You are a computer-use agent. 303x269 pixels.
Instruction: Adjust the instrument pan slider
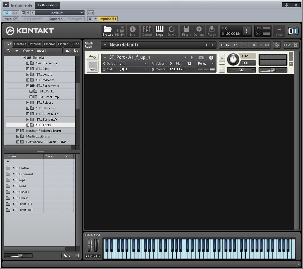click(241, 70)
